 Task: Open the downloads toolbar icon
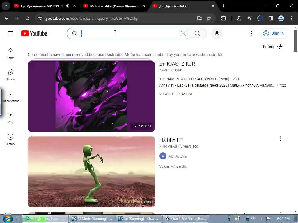tap(260, 18)
